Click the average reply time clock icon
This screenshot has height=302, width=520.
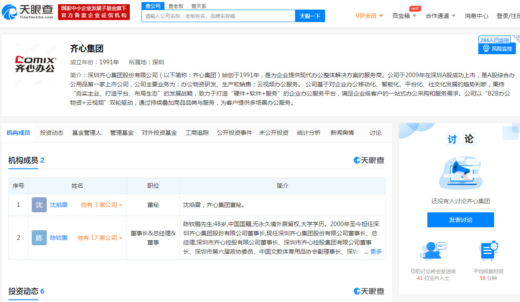tap(488, 251)
